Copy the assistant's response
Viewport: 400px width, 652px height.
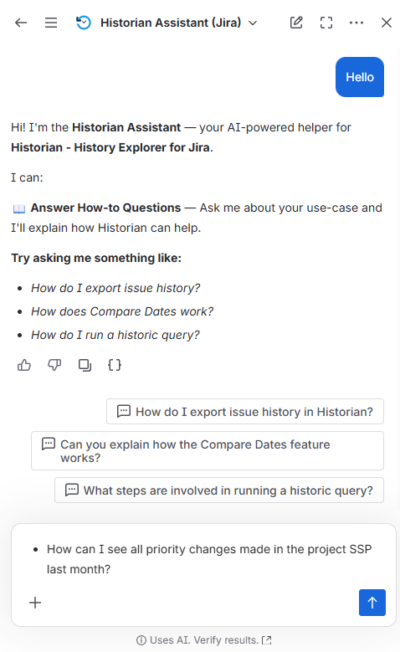(x=85, y=365)
